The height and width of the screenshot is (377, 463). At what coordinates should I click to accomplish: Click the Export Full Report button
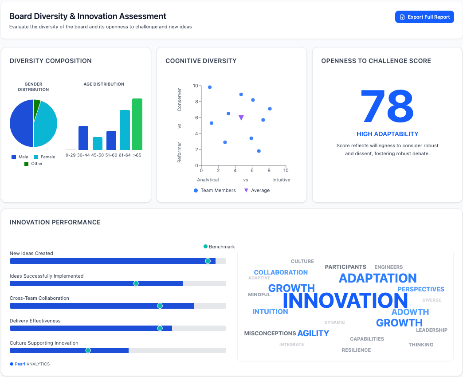[424, 17]
